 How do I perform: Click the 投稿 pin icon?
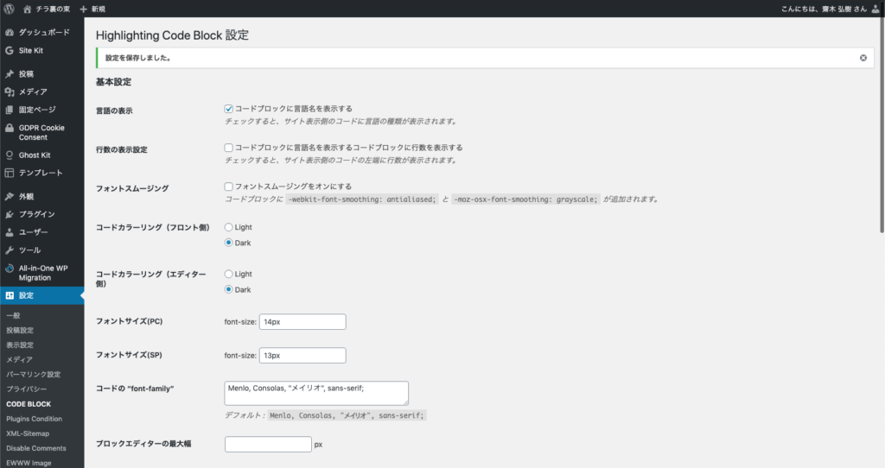pyautogui.click(x=10, y=74)
